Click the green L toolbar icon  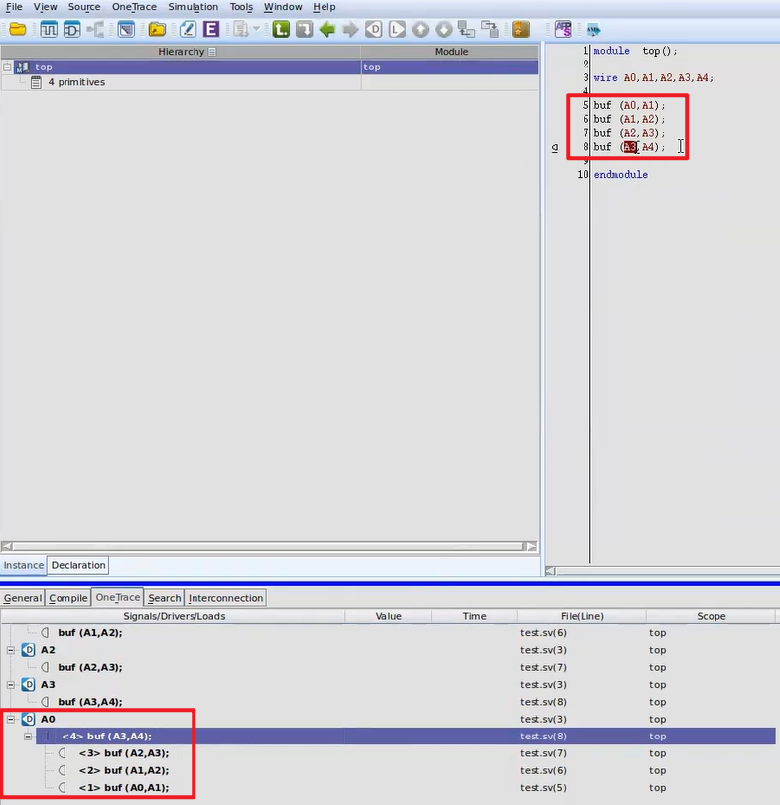(x=281, y=29)
